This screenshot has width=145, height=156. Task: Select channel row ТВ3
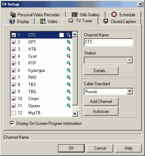click(x=41, y=85)
